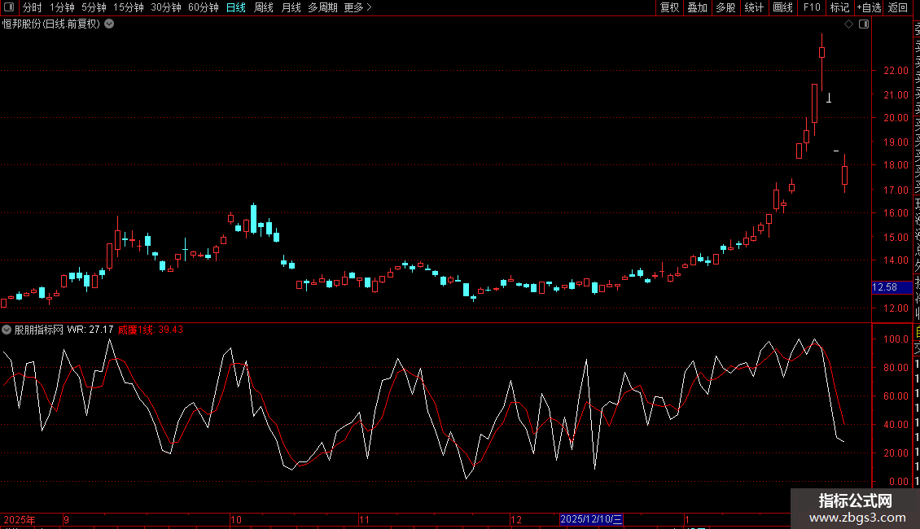Click the month 11 marker on the time axis
This screenshot has width=920, height=529.
pos(365,519)
